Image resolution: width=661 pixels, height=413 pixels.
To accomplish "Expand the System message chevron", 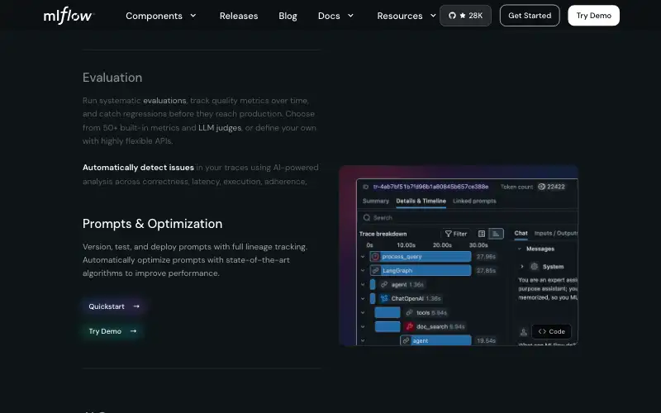I will pos(522,266).
